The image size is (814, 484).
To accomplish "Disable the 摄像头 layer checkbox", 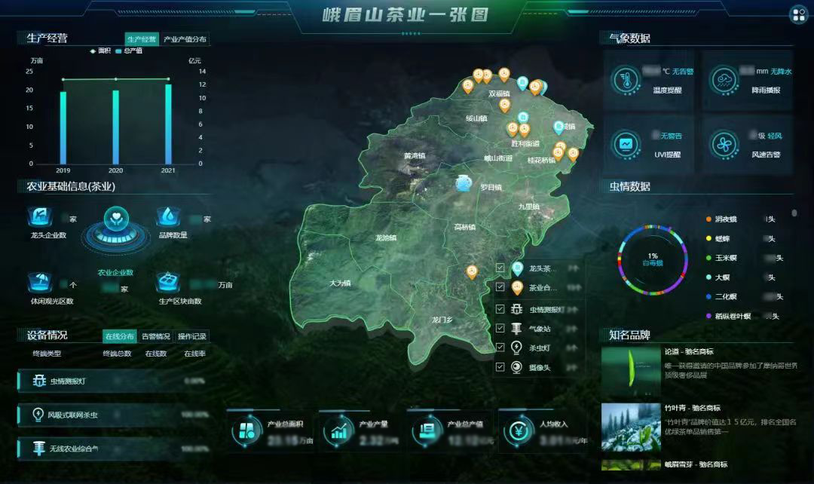I will pyautogui.click(x=500, y=368).
